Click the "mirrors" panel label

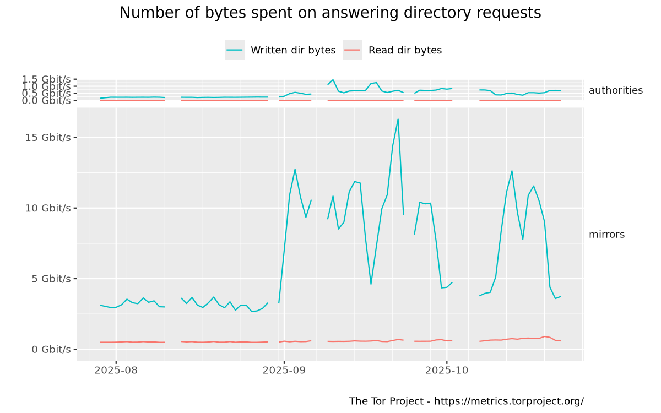(x=606, y=235)
